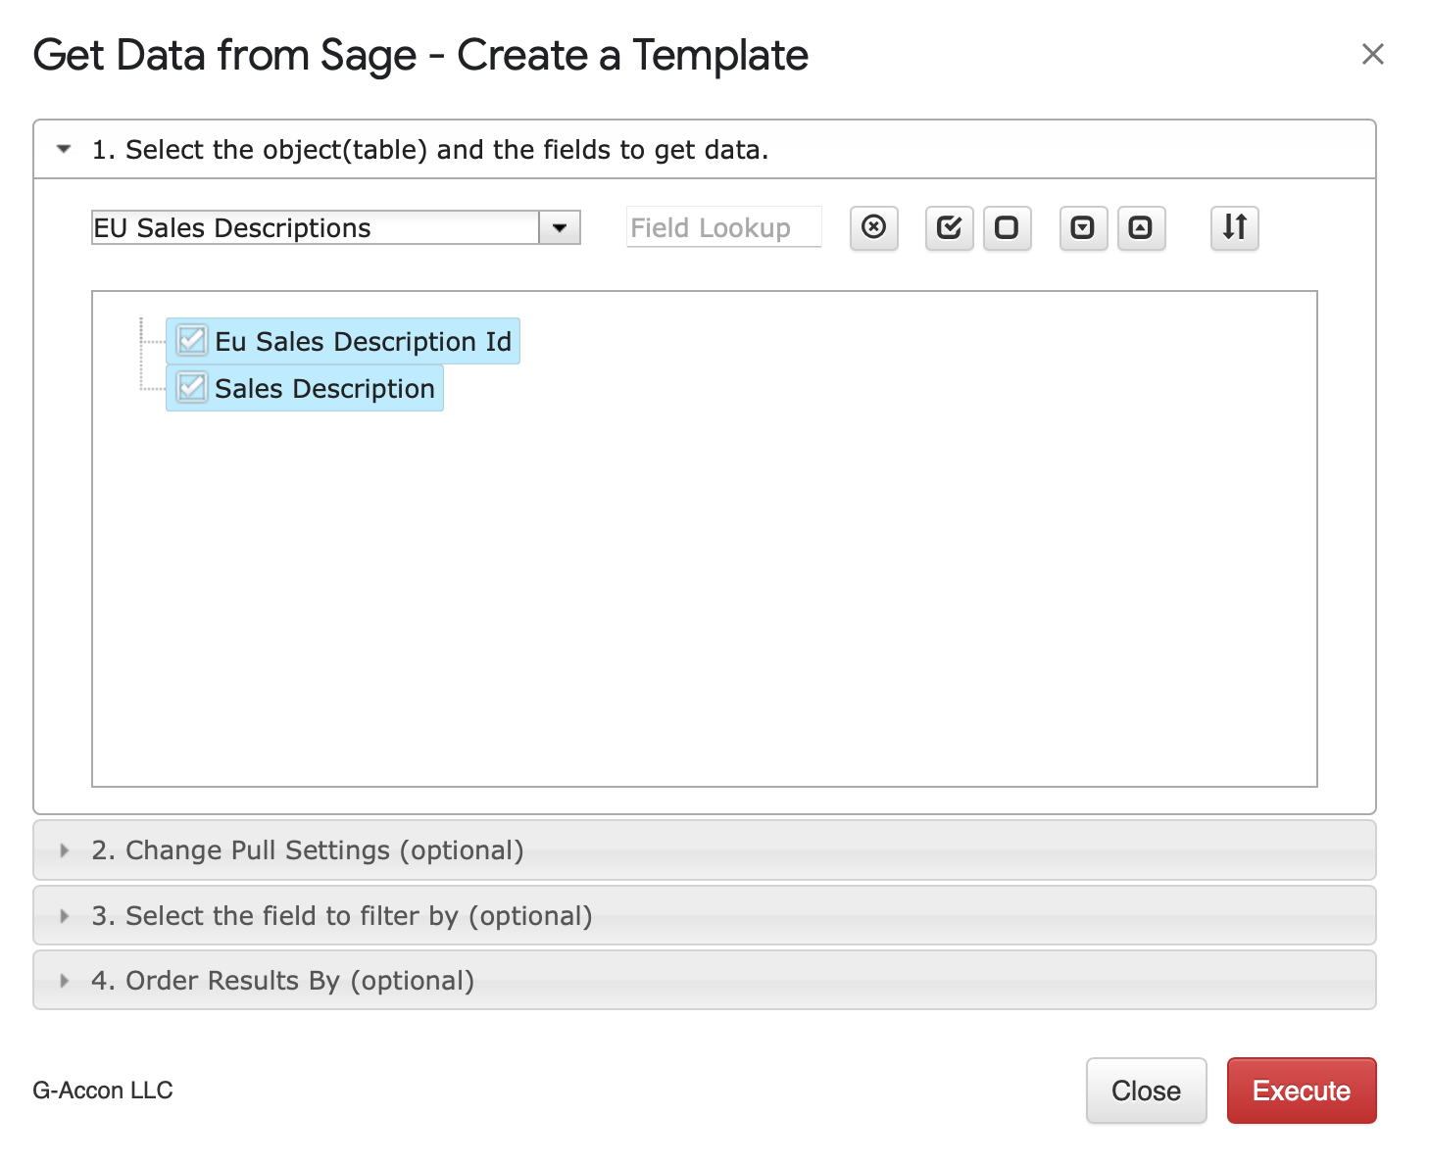
Task: Expand 3. Select the field to filter by
Action: tap(705, 916)
